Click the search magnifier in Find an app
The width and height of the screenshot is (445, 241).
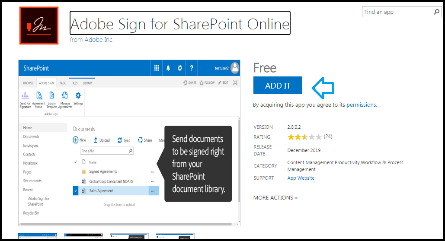pos(436,12)
